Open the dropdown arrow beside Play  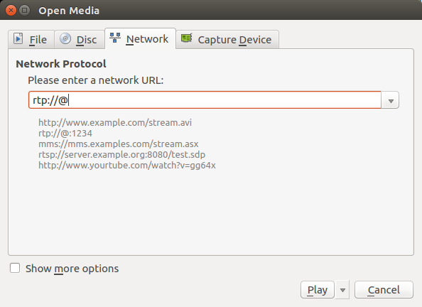click(342, 290)
